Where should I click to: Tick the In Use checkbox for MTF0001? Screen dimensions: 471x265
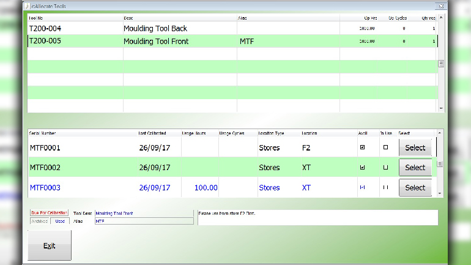[x=385, y=147]
